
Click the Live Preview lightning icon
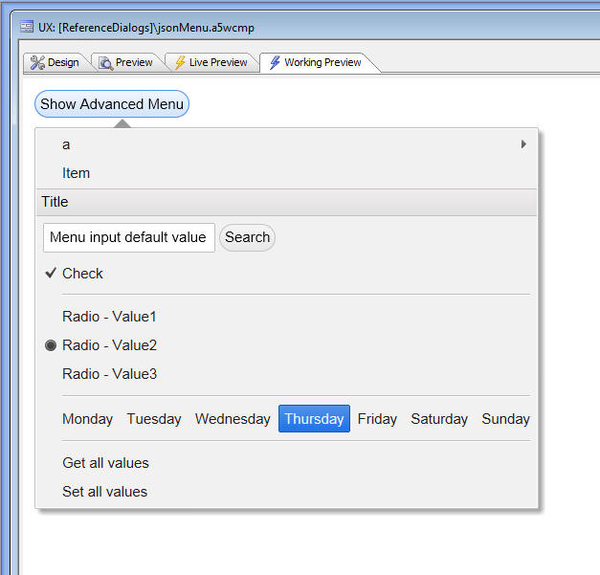pos(180,63)
